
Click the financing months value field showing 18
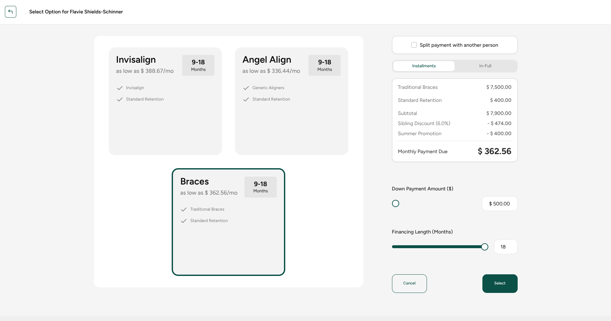(x=506, y=247)
